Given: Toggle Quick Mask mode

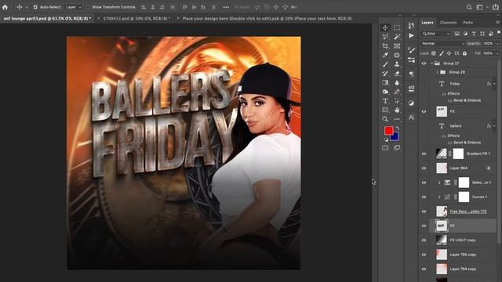Looking at the screenshot, I should click(385, 148).
